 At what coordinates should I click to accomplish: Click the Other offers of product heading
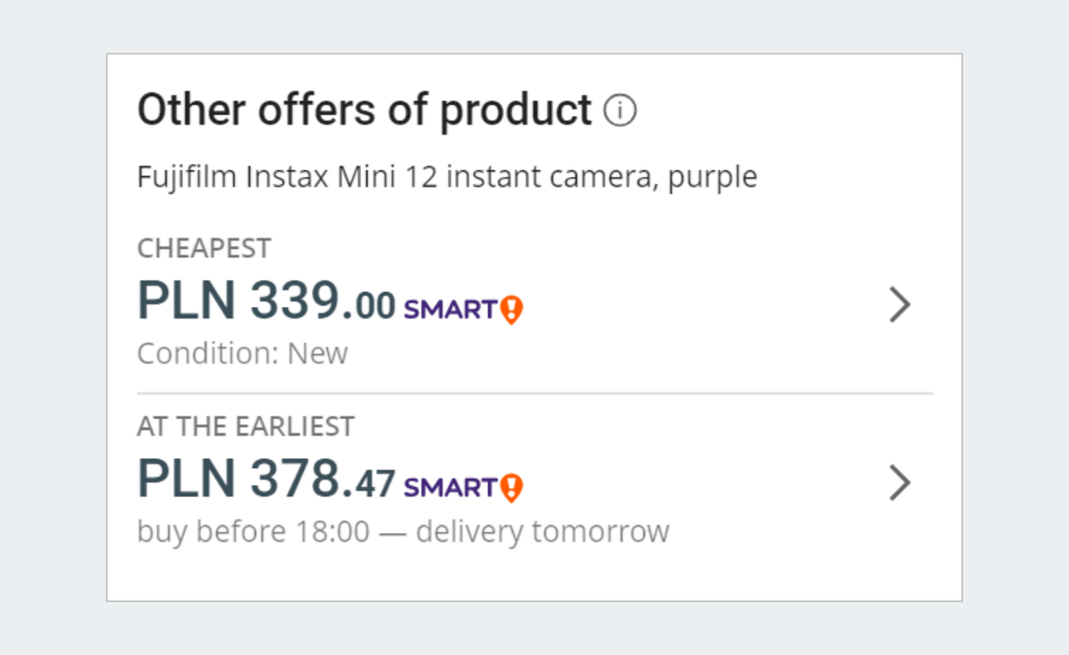coord(364,110)
